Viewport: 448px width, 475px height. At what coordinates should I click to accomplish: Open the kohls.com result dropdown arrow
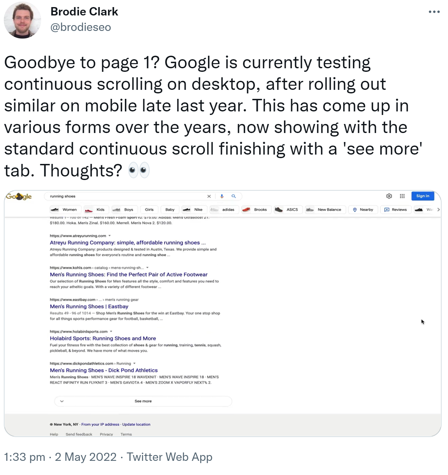click(148, 267)
